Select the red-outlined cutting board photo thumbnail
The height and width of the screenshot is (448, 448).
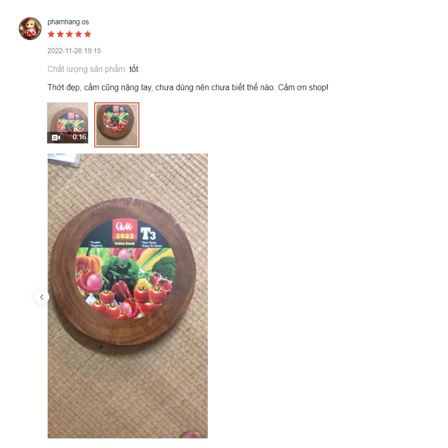pyautogui.click(x=117, y=125)
